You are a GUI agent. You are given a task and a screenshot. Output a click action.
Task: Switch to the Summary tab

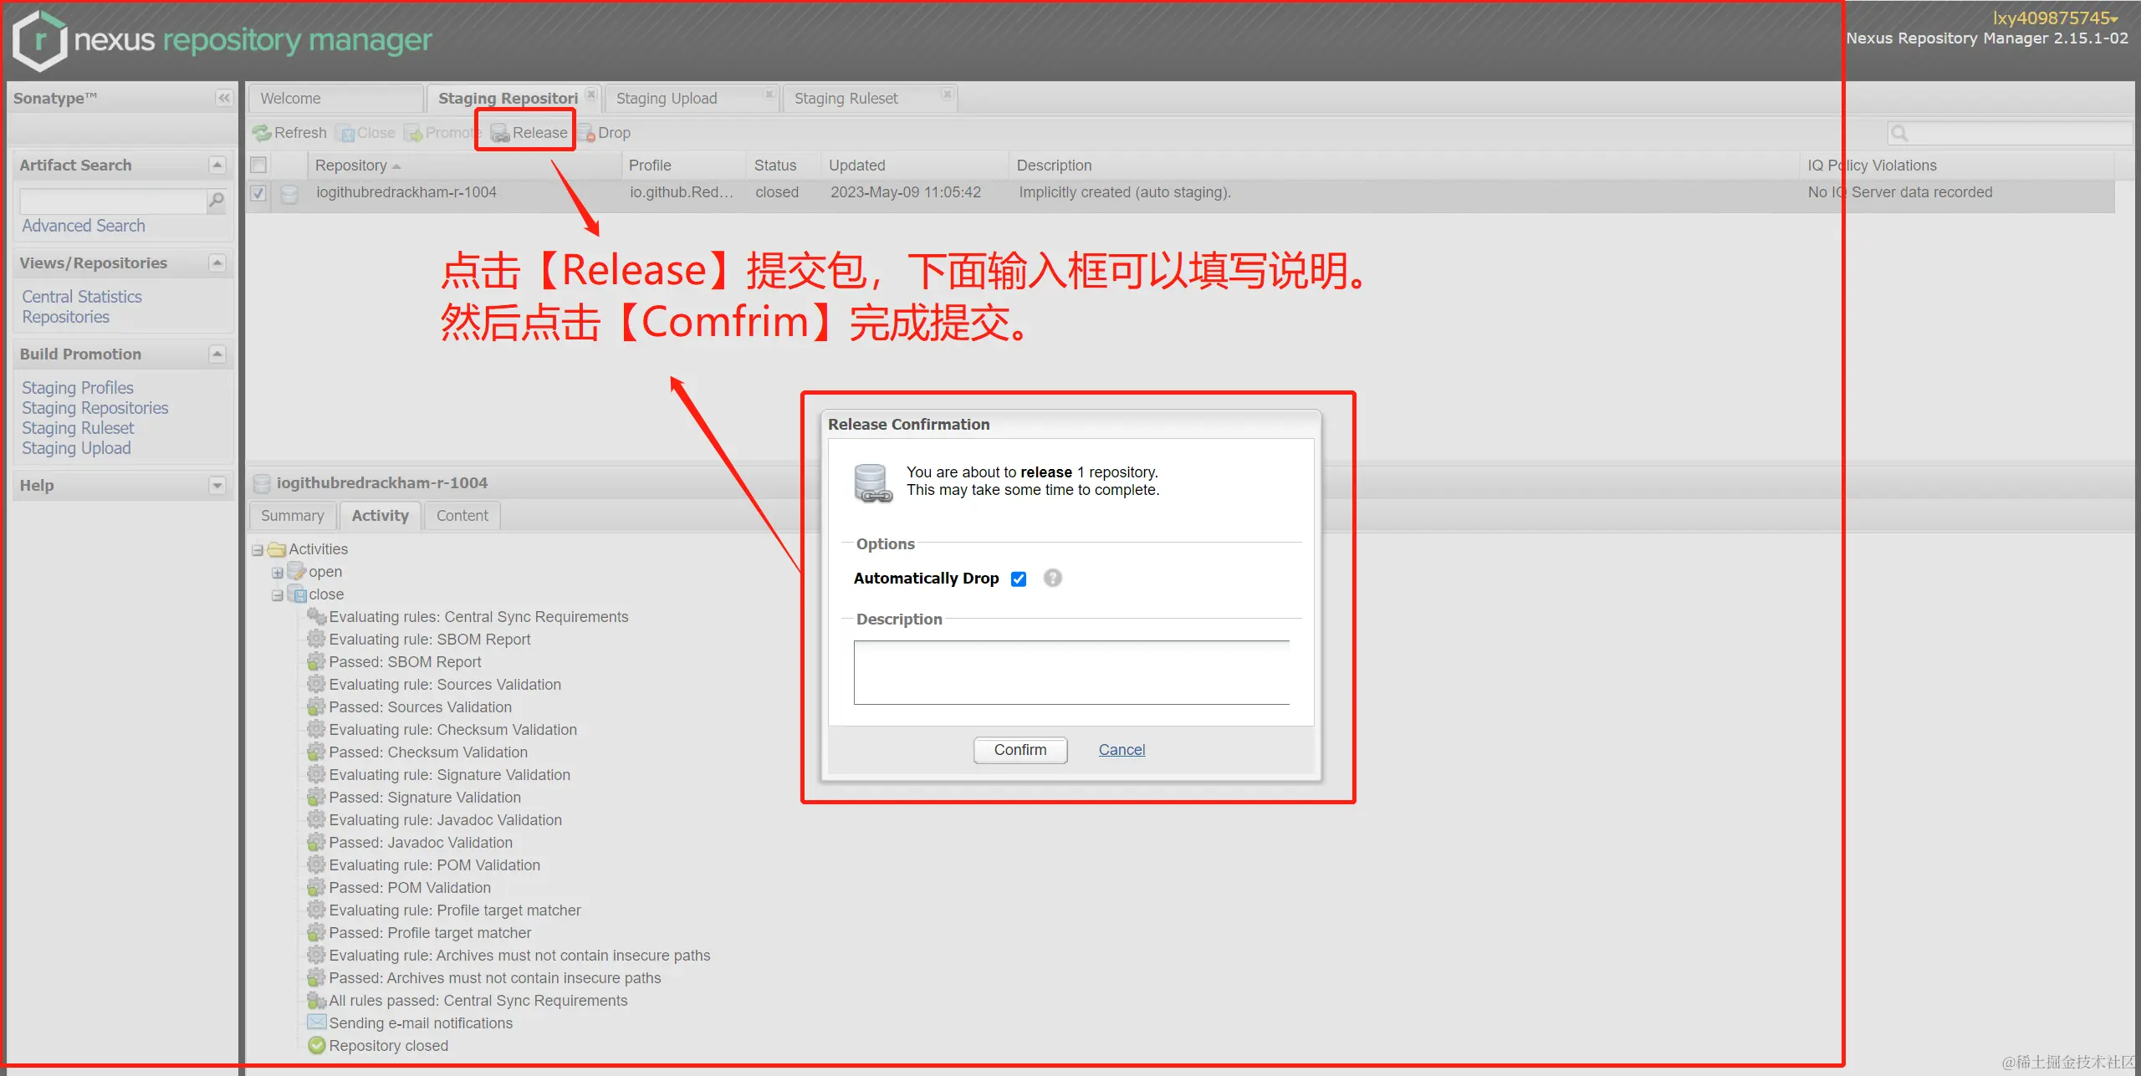(x=292, y=516)
